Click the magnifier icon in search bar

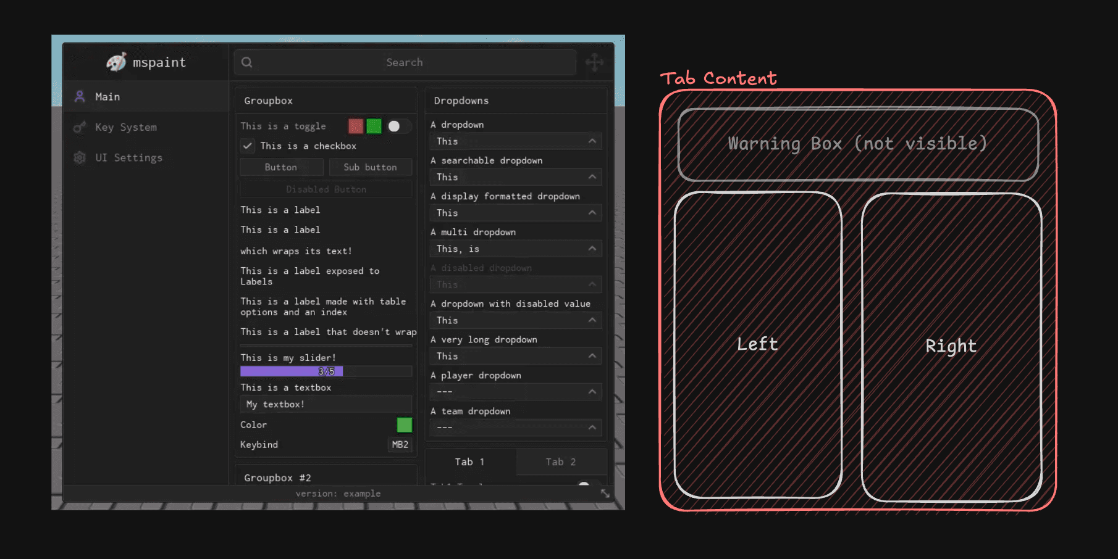[247, 62]
